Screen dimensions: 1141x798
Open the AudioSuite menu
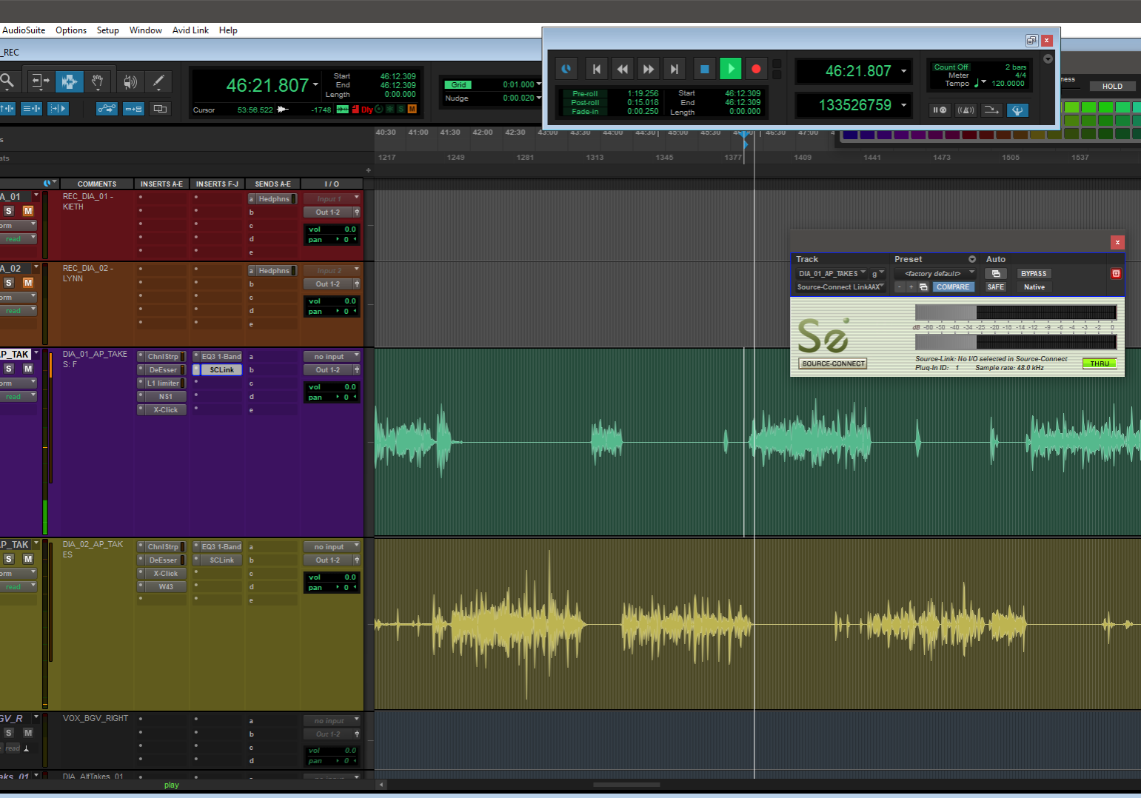click(24, 30)
